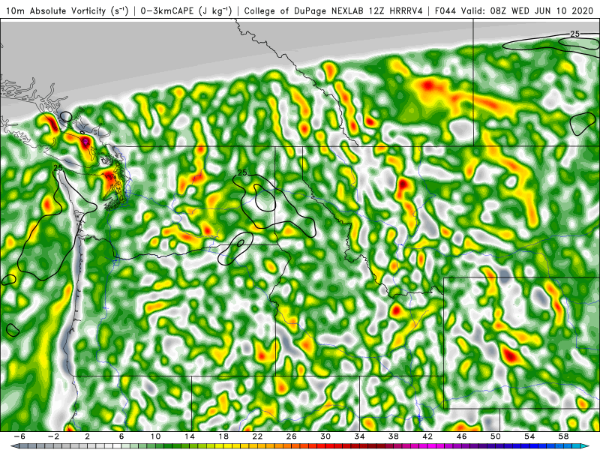Viewport: 600px width, 450px height.
Task: Click the '-2' color bar label
Action: (53, 436)
